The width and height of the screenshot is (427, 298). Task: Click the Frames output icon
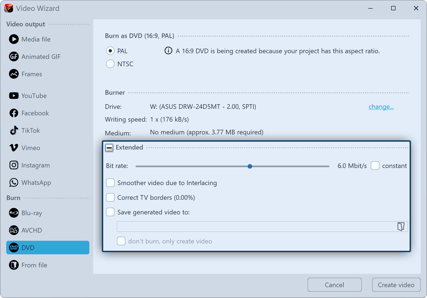[x=14, y=74]
